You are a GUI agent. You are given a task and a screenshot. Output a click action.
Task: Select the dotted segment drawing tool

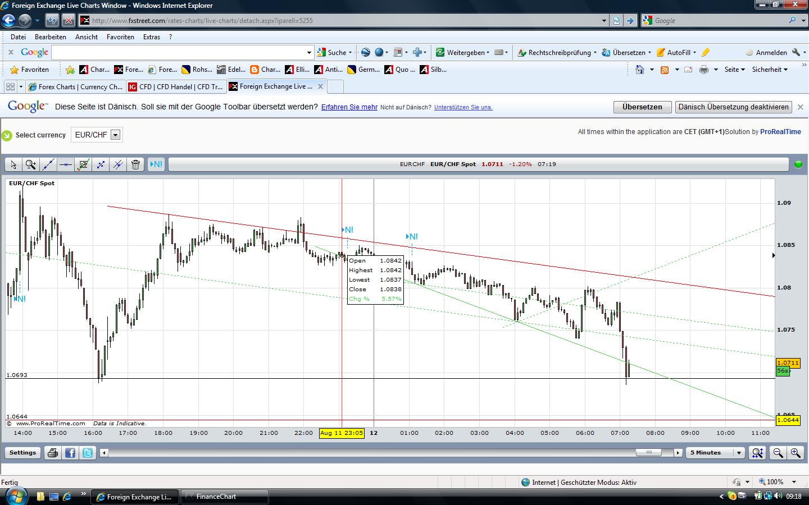click(101, 164)
